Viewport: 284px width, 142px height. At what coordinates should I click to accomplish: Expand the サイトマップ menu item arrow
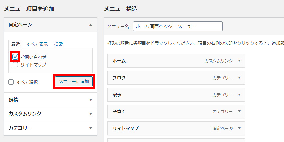tap(239, 129)
